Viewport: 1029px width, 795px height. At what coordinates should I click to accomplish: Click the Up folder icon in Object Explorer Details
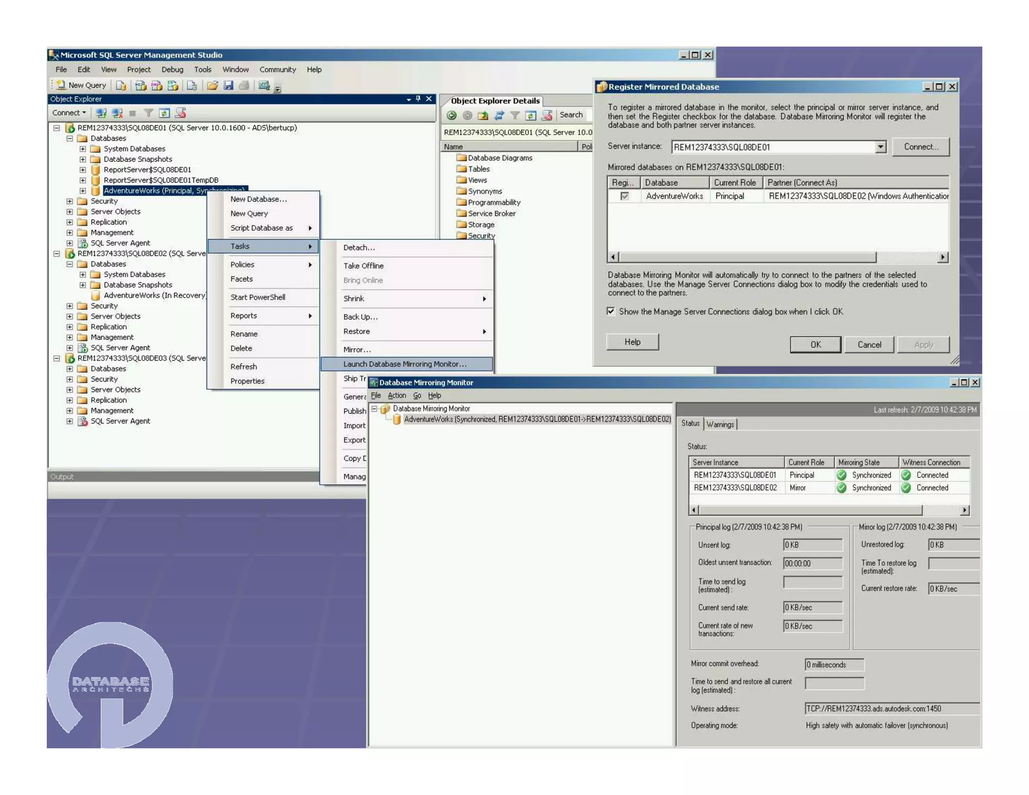483,116
